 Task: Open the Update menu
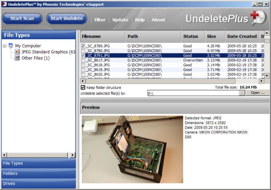pyautogui.click(x=120, y=20)
